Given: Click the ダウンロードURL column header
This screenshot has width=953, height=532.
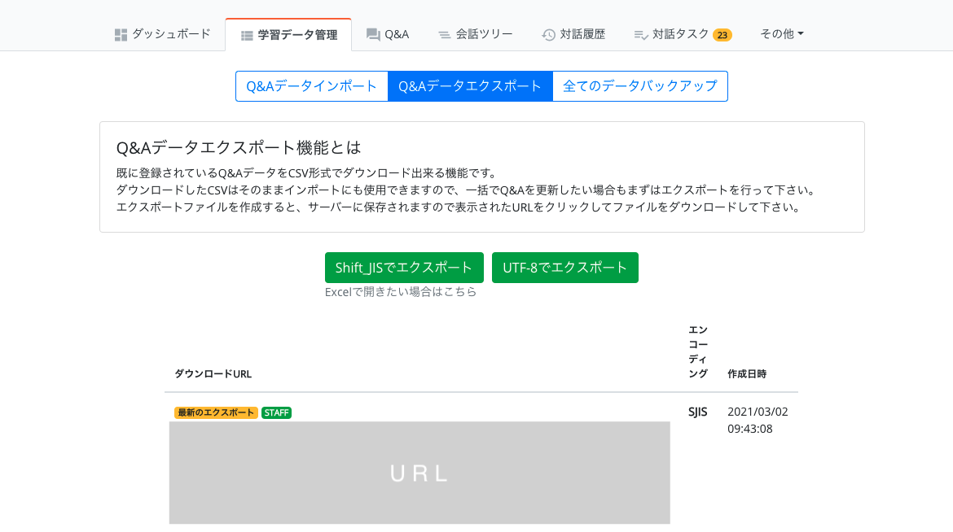Looking at the screenshot, I should [x=213, y=374].
